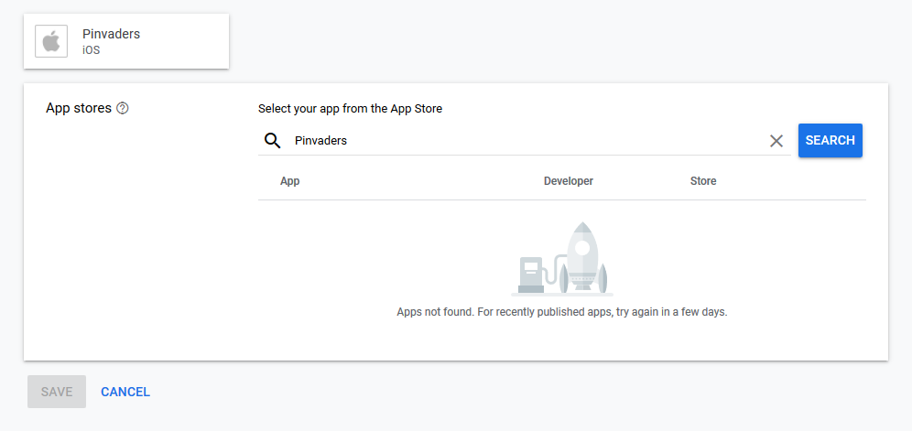Click the "Apps not found" message
912x431 pixels.
click(561, 312)
